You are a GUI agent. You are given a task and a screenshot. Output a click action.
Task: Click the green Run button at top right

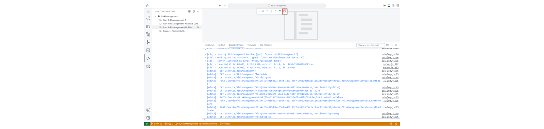point(385,5)
